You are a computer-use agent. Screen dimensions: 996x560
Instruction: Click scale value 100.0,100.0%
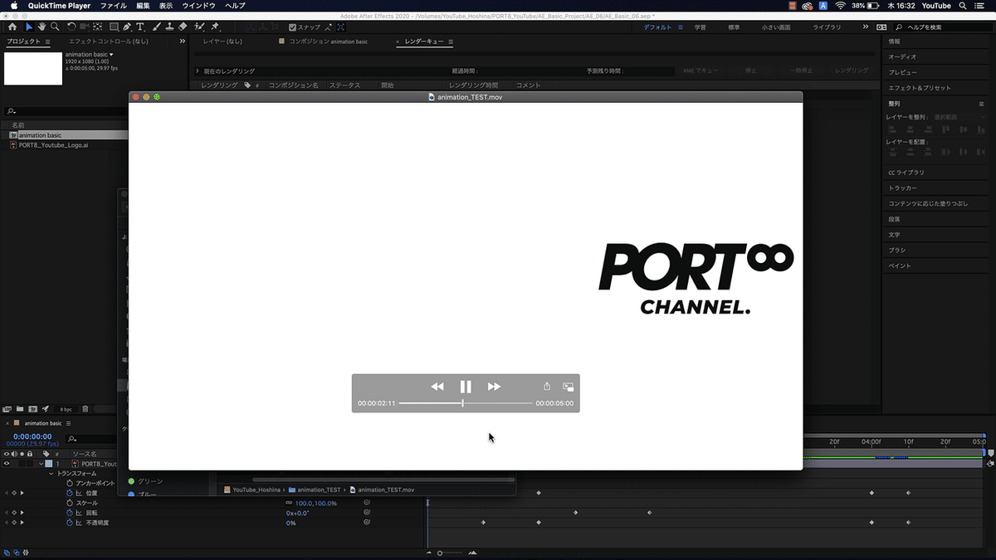[316, 504]
